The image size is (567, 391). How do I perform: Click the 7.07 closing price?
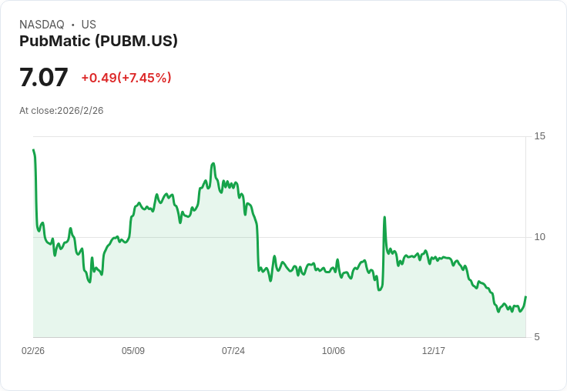(x=44, y=78)
